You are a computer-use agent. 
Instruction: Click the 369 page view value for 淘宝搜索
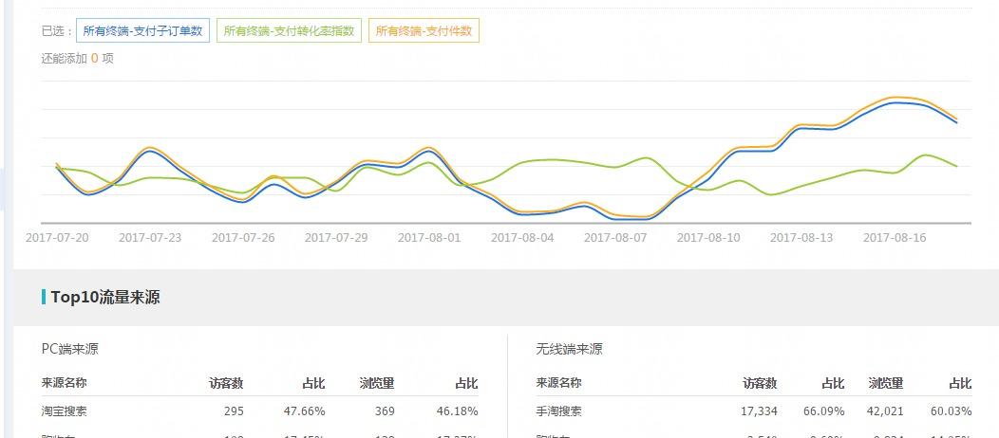pyautogui.click(x=385, y=411)
